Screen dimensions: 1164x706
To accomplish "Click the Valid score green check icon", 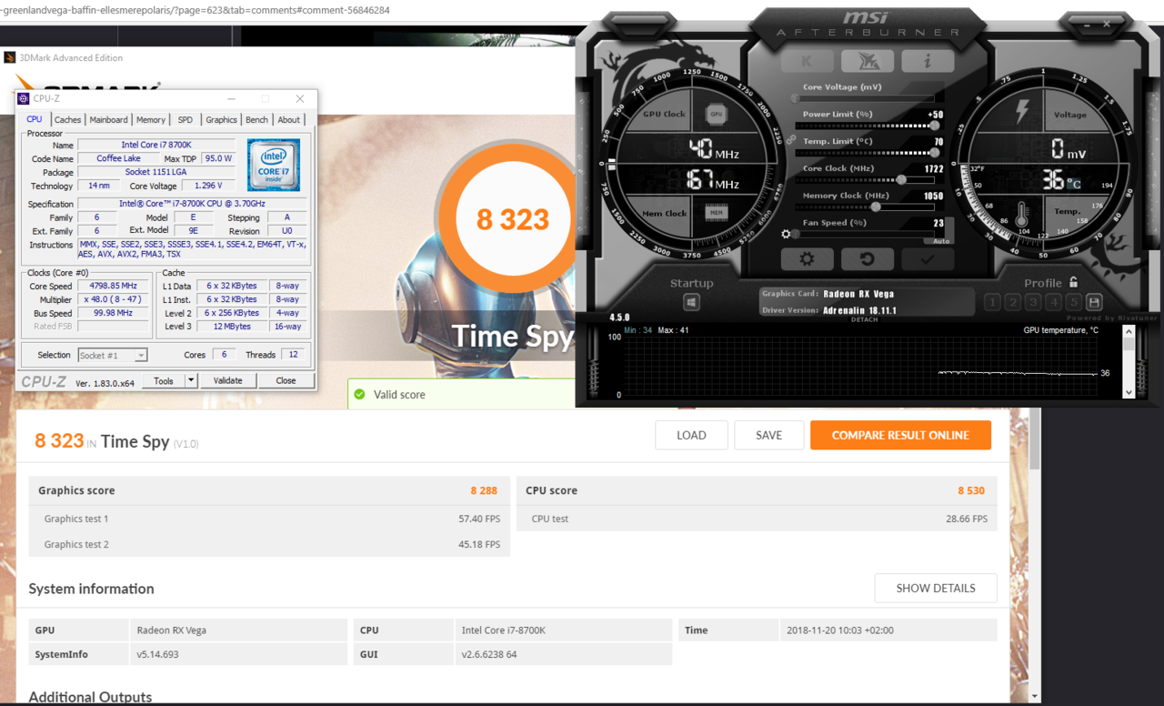I will (x=359, y=395).
